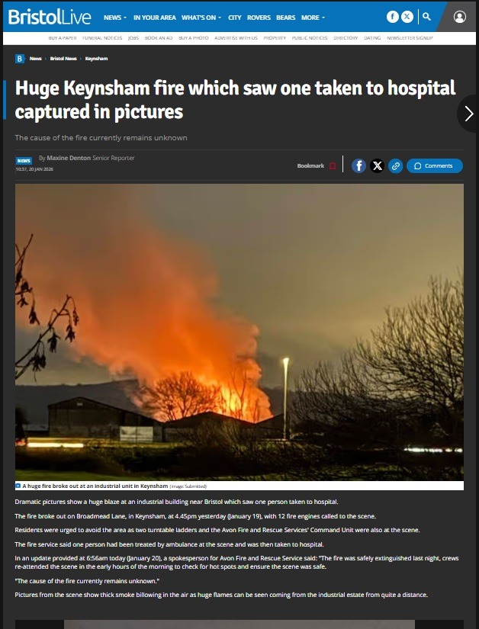The image size is (479, 629).
Task: Open the In Your Area menu item
Action: tap(154, 18)
